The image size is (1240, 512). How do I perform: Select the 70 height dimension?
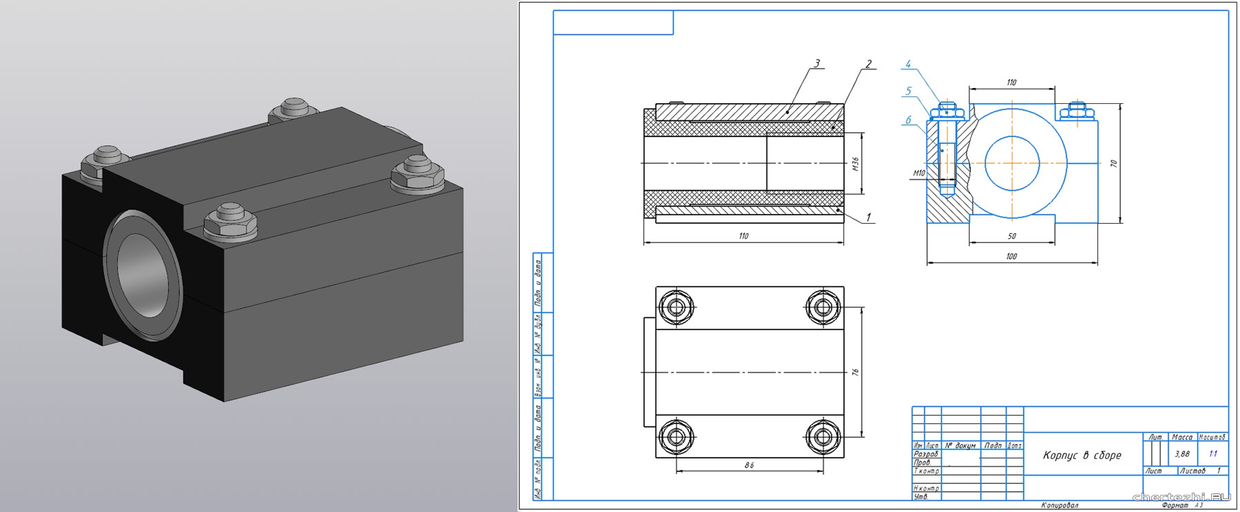point(1113,164)
